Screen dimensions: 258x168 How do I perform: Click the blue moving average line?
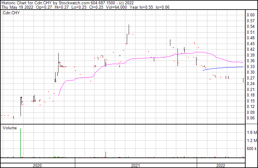click(x=223, y=68)
